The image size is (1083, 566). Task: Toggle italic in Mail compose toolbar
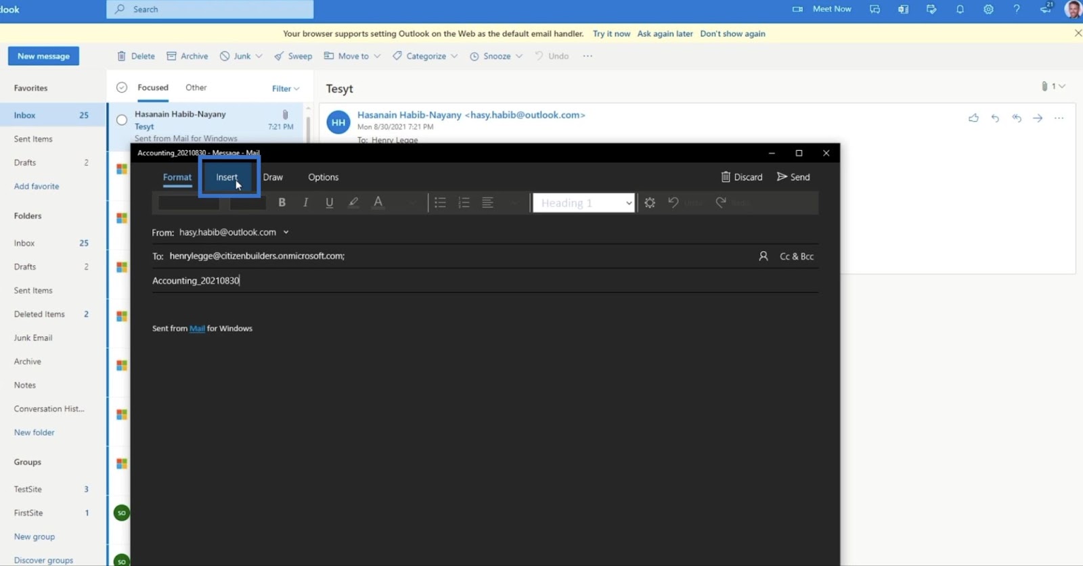pyautogui.click(x=305, y=202)
